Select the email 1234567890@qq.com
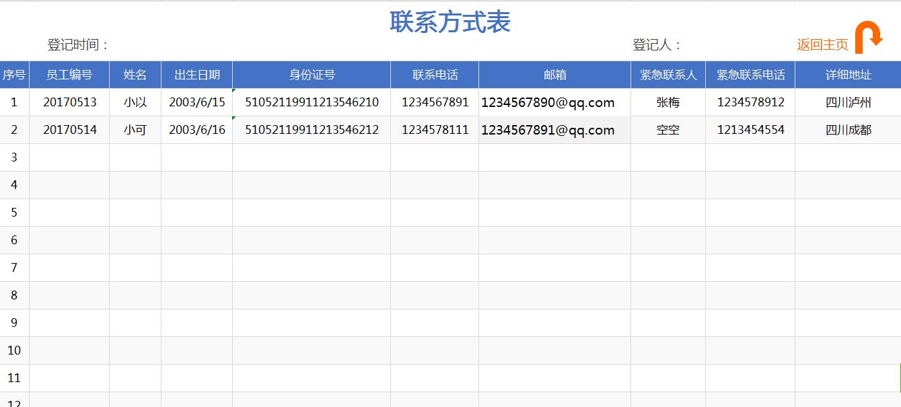 [x=548, y=102]
